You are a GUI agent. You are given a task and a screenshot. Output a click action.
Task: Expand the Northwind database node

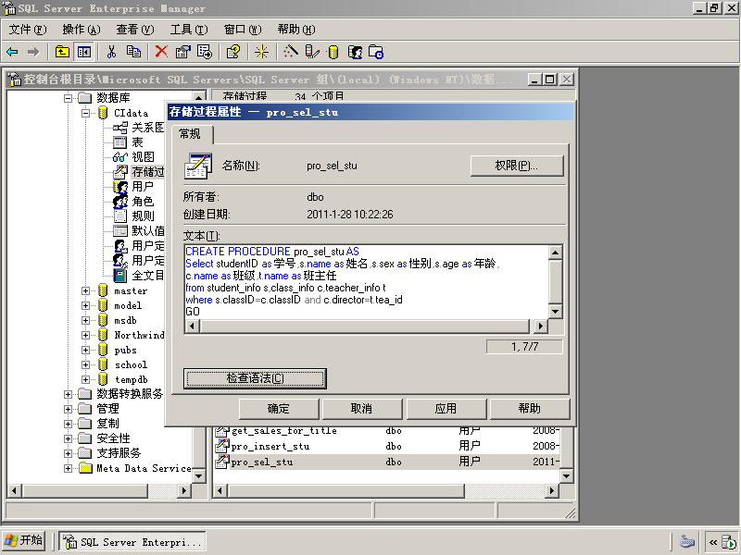(x=85, y=335)
